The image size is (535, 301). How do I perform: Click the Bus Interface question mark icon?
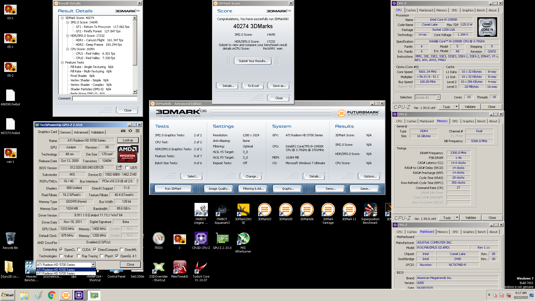(x=137, y=181)
